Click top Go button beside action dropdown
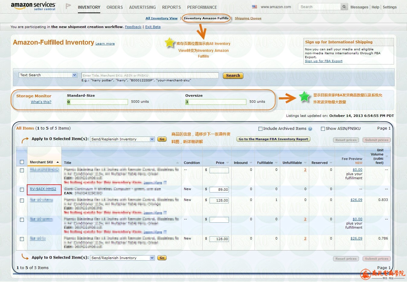407x282 pixels. pos(162,139)
